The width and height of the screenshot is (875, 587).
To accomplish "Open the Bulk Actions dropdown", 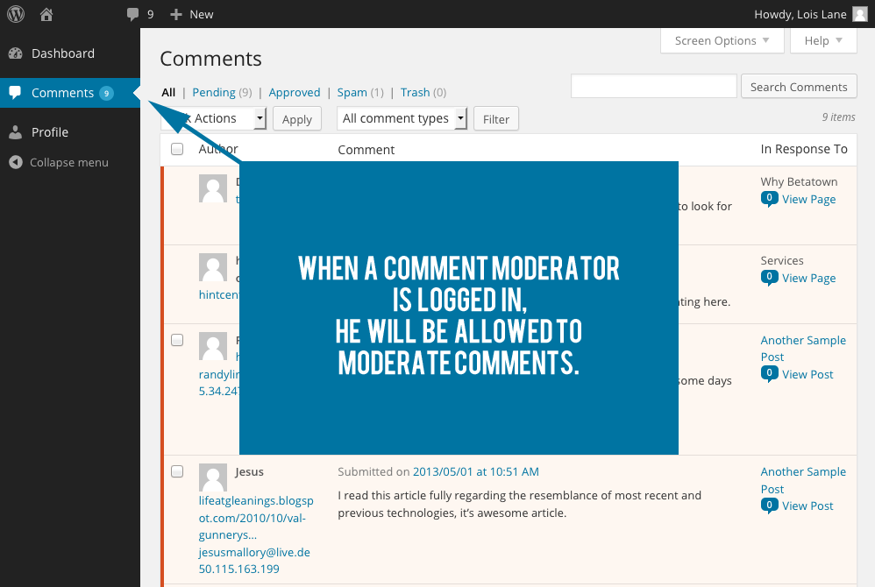I will coord(213,118).
